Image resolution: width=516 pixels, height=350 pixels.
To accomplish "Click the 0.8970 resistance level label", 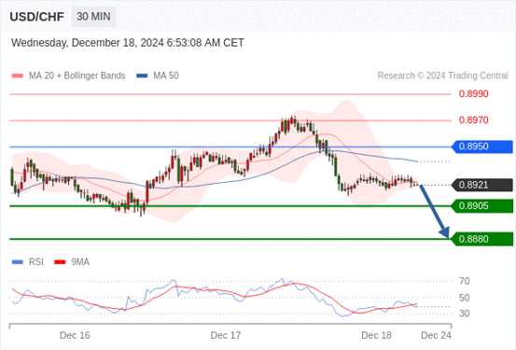I will click(474, 119).
